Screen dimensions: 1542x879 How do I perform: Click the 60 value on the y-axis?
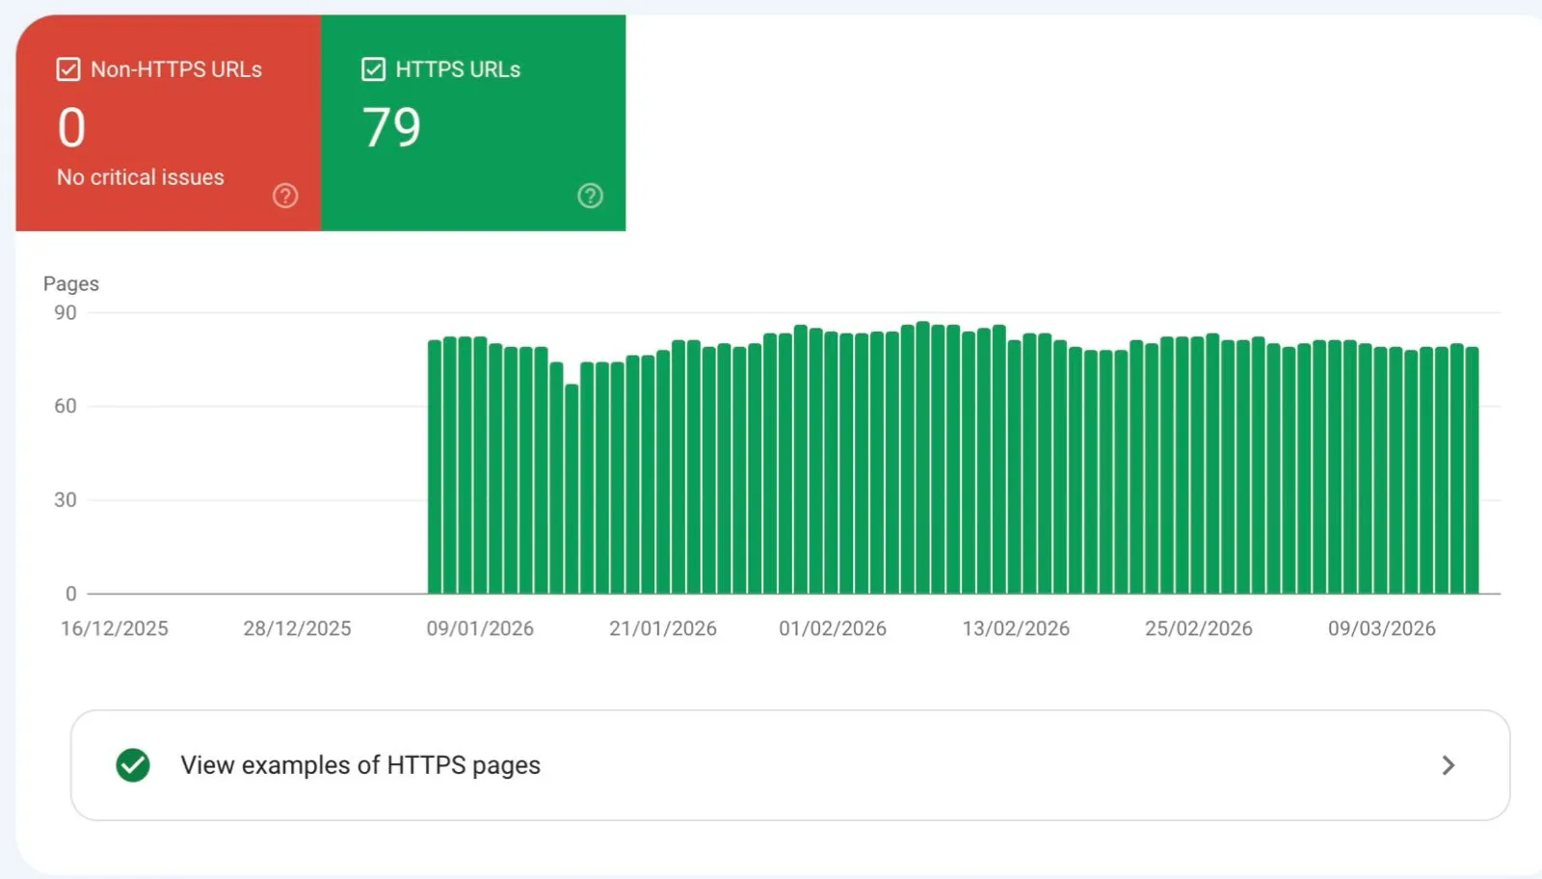66,406
